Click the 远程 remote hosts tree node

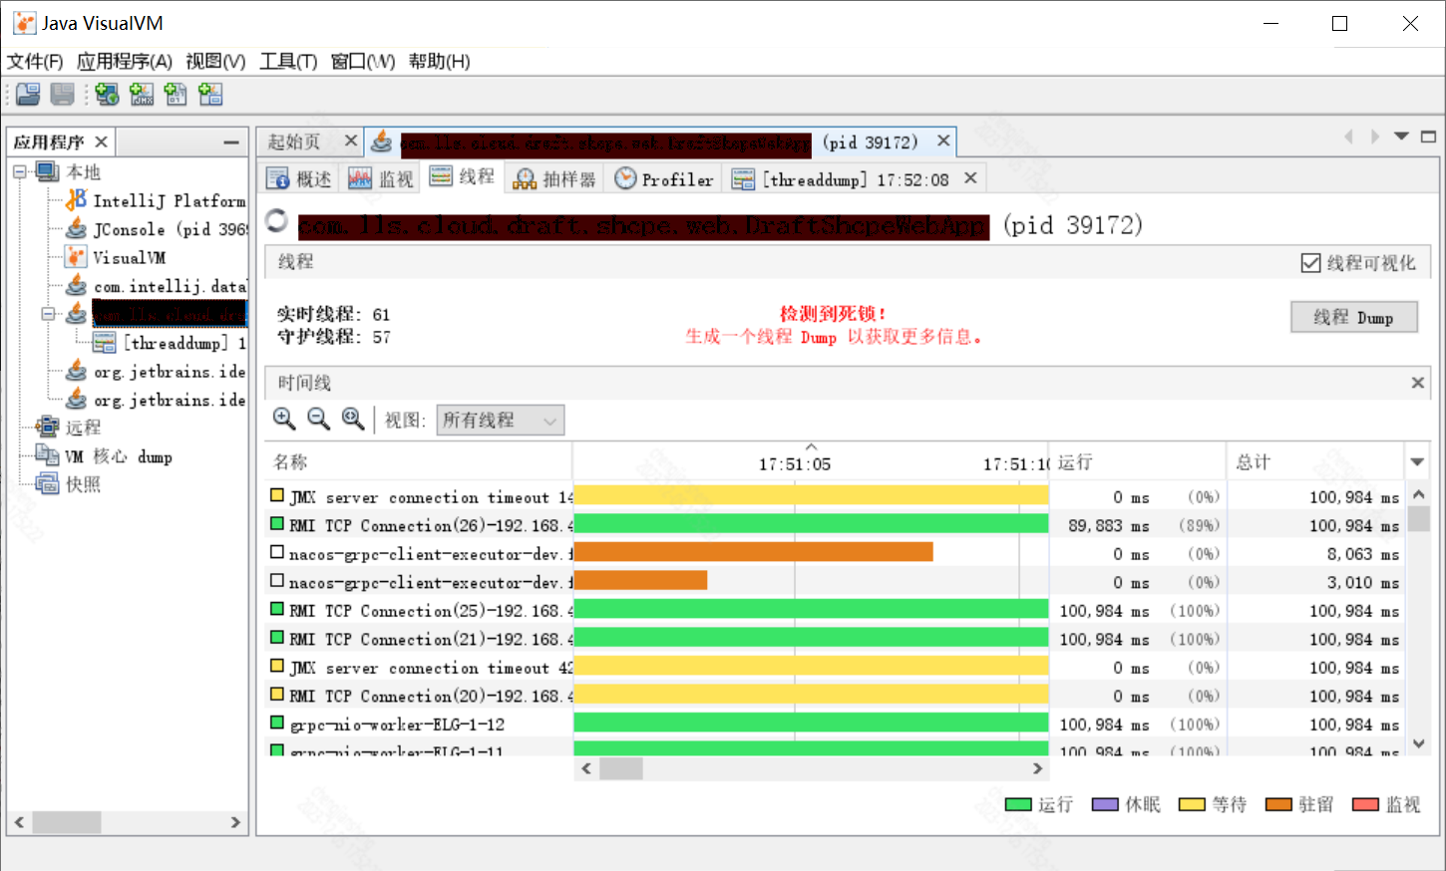coord(68,428)
